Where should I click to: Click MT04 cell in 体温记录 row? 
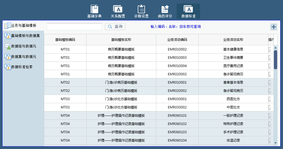point(65,140)
